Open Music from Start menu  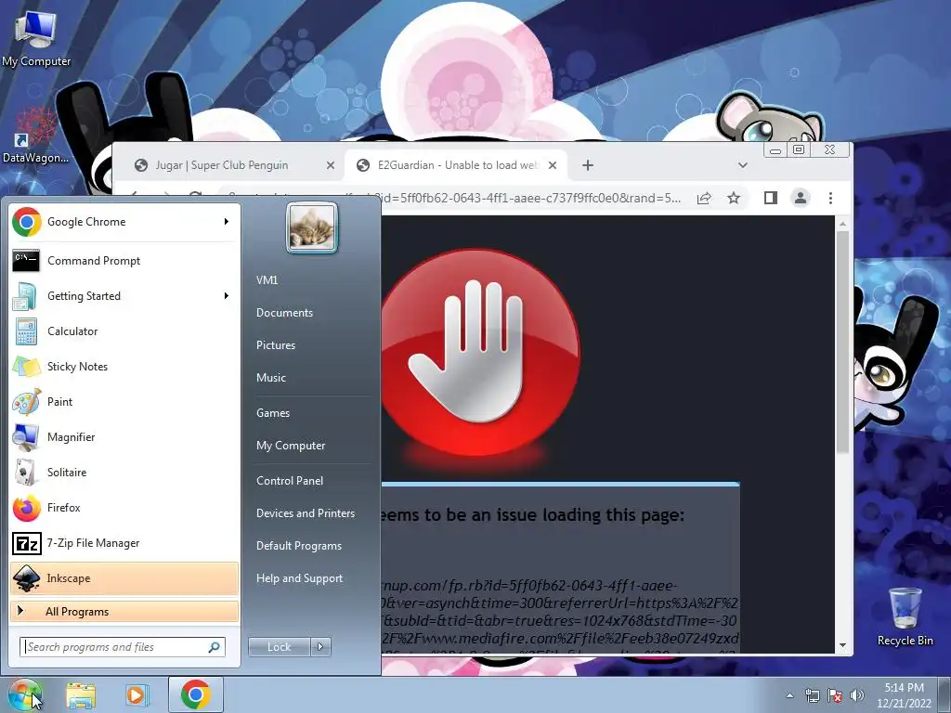coord(271,378)
